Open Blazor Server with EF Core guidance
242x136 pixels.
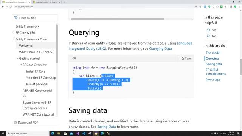[x=37, y=105]
